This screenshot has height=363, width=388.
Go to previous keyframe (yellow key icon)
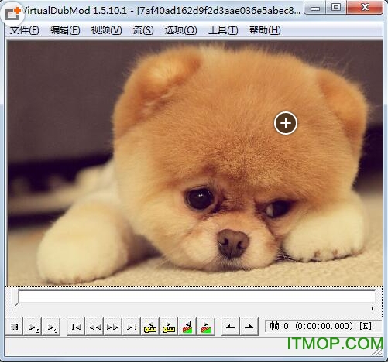tap(150, 327)
